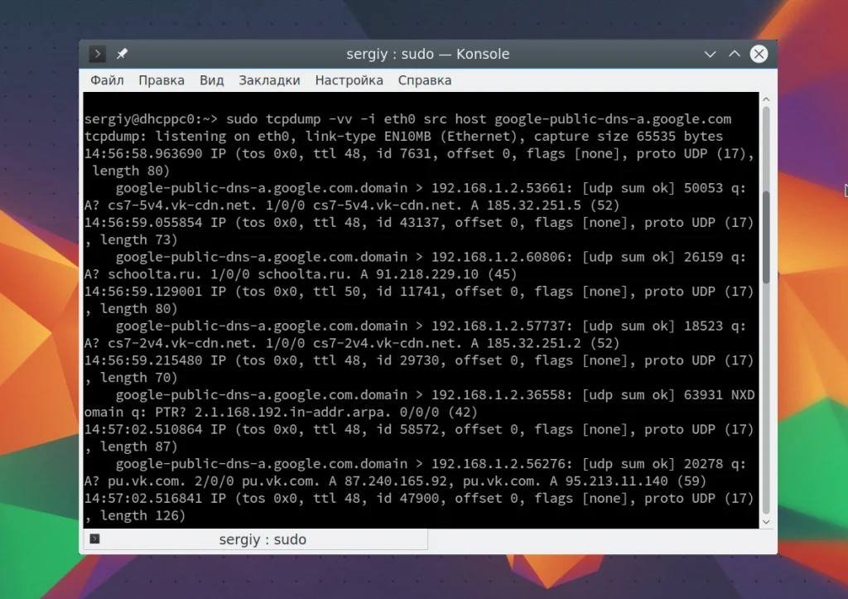Open the Файл menu
Screen dimensions: 848x599
(107, 80)
